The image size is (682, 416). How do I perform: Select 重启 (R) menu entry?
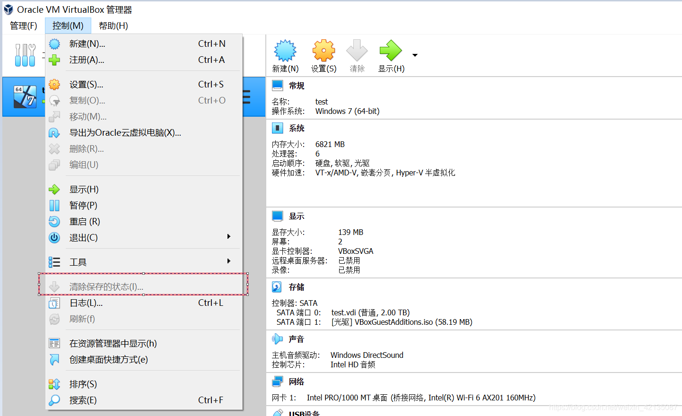(144, 222)
